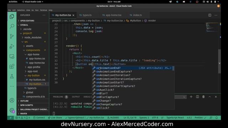Open app-home.css file
Viewport: 228px width, 128px height.
click(37, 59)
